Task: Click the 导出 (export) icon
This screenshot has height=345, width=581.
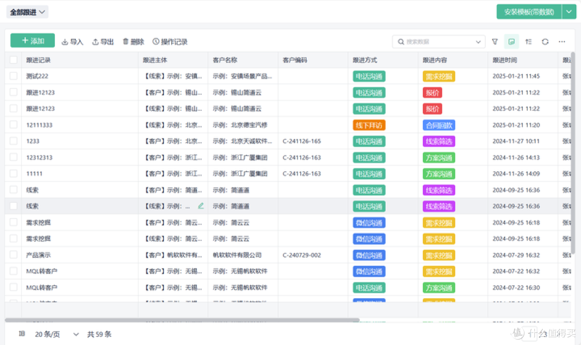Action: tap(102, 41)
